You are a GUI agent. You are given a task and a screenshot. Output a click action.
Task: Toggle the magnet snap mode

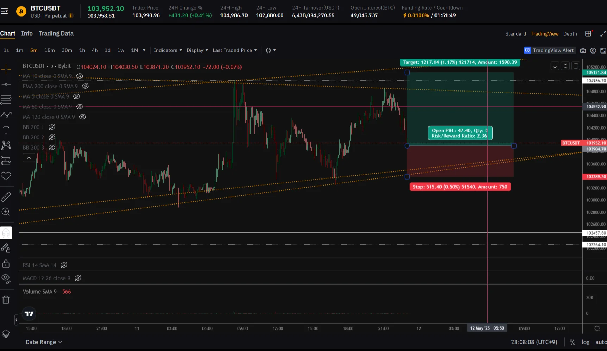click(6, 233)
